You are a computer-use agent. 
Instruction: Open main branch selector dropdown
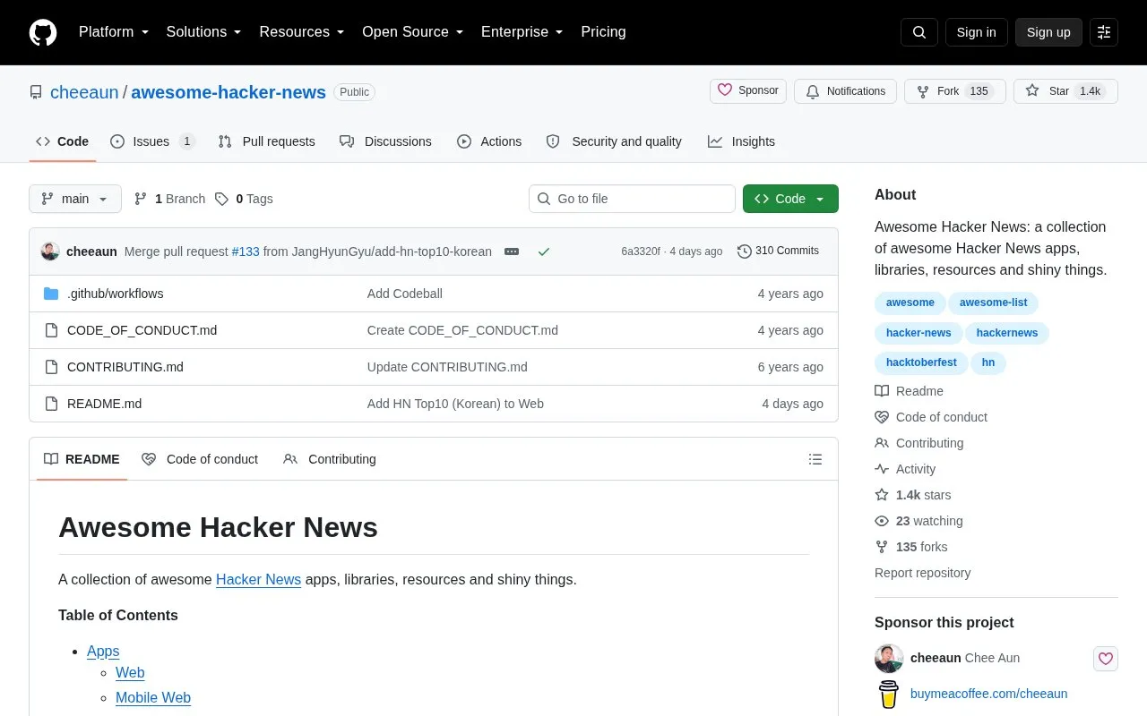tap(75, 199)
